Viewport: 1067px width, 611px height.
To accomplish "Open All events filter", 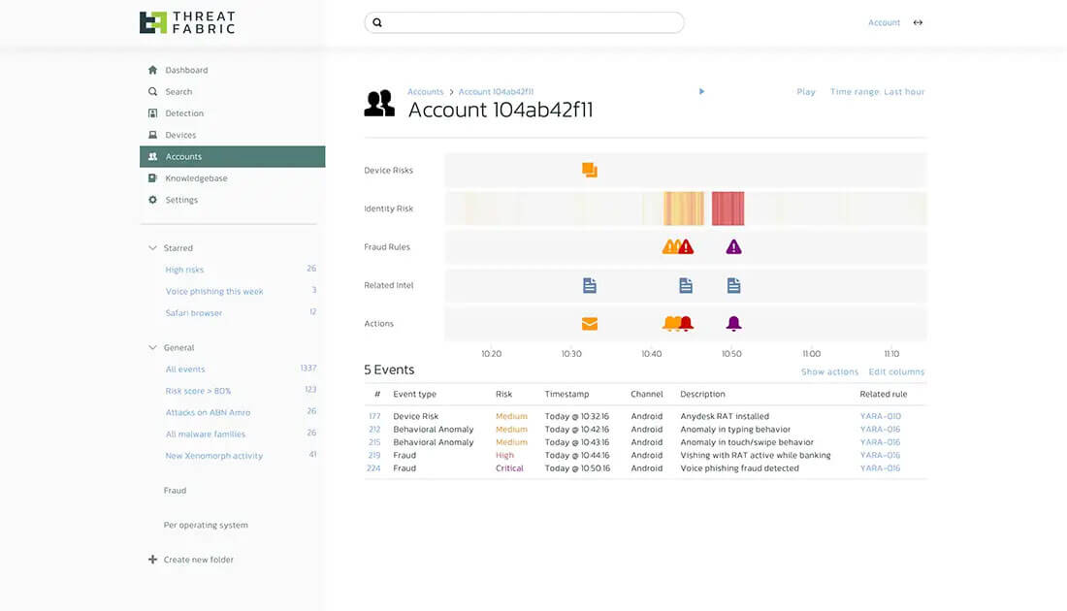I will click(x=185, y=369).
